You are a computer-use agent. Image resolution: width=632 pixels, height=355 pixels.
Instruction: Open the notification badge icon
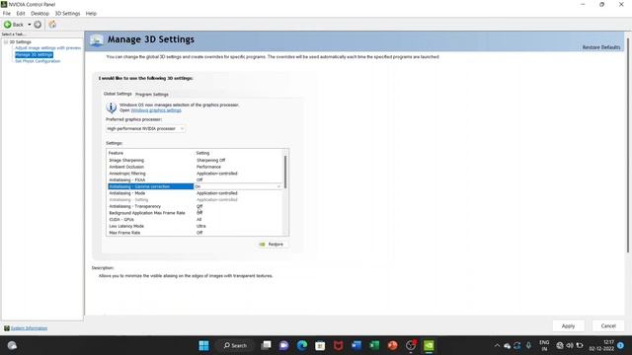(621, 345)
